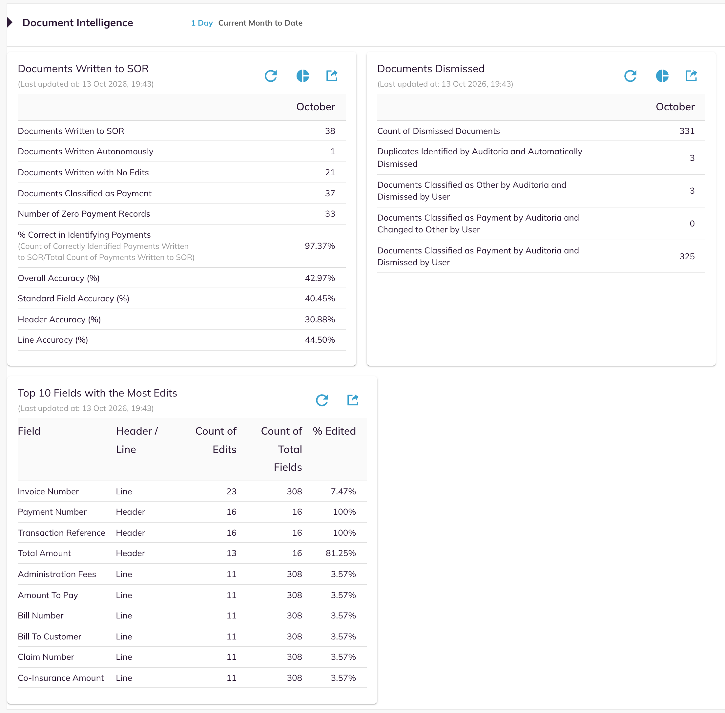Refresh the Documents Dismissed card
Screen dimensions: 725x713
coord(630,76)
